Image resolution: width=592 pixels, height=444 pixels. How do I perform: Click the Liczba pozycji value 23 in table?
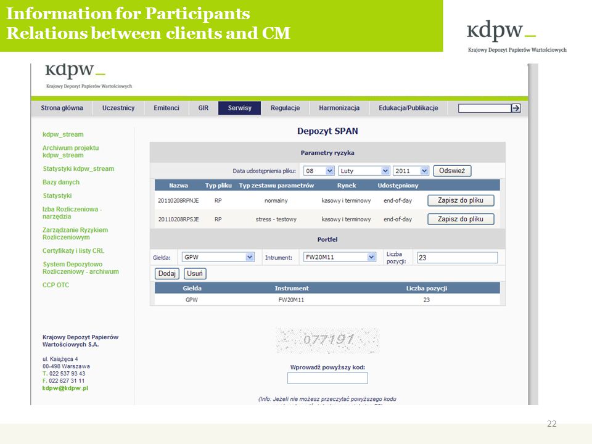[x=426, y=300]
